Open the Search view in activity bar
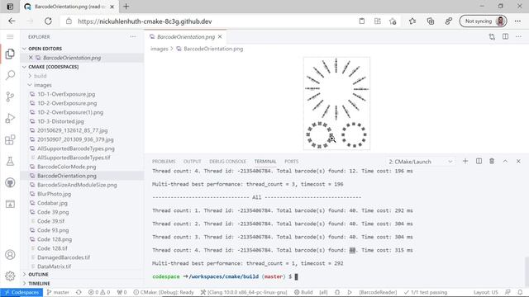 click(x=10, y=75)
